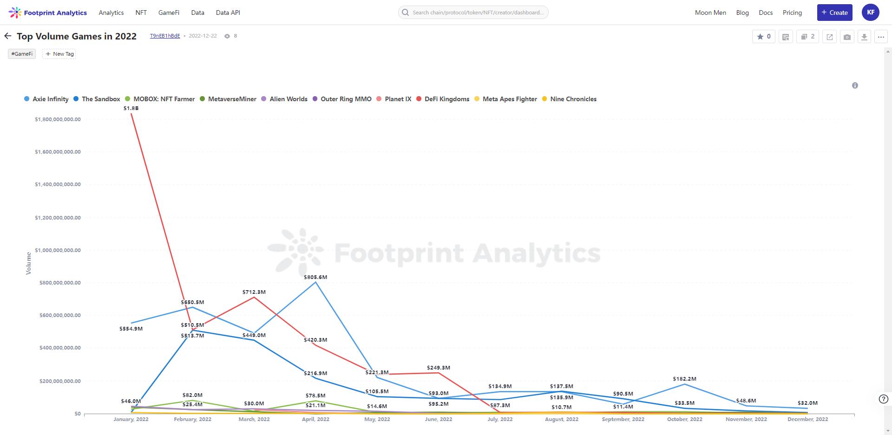Open the Analytics nav menu
The height and width of the screenshot is (435, 892).
click(x=111, y=13)
